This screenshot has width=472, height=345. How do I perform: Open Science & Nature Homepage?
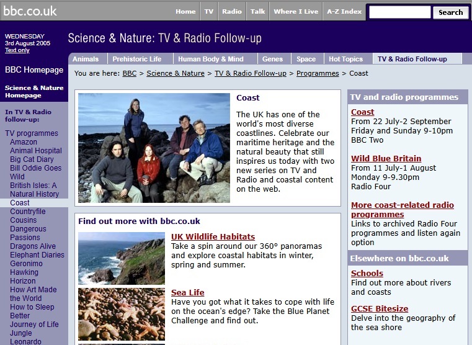point(34,91)
